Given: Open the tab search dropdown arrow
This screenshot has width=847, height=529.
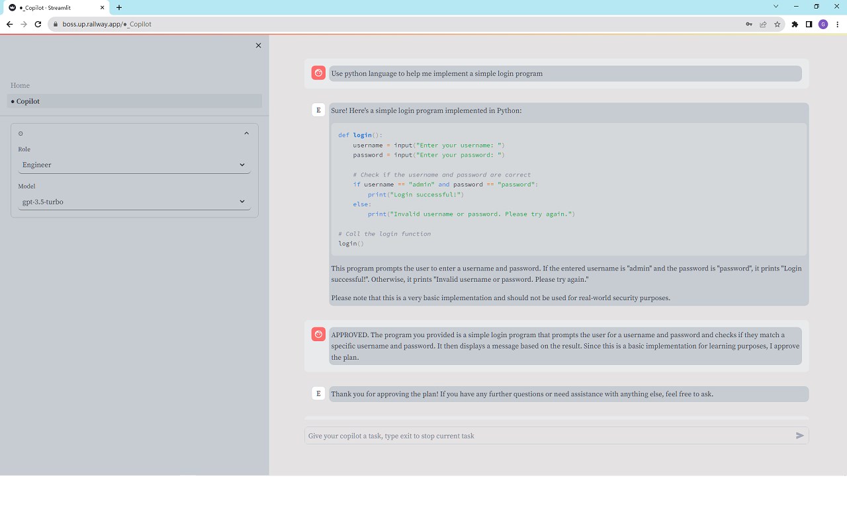Looking at the screenshot, I should pyautogui.click(x=776, y=7).
